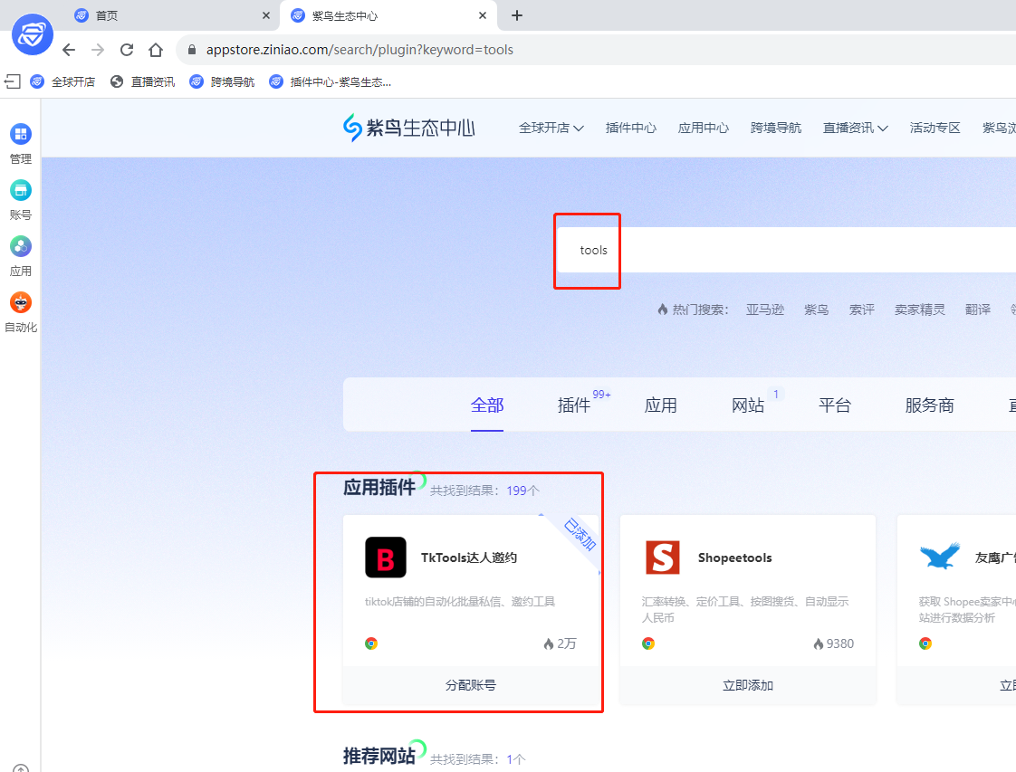1016x772 pixels.
Task: Open a new browser tab
Action: click(x=516, y=15)
